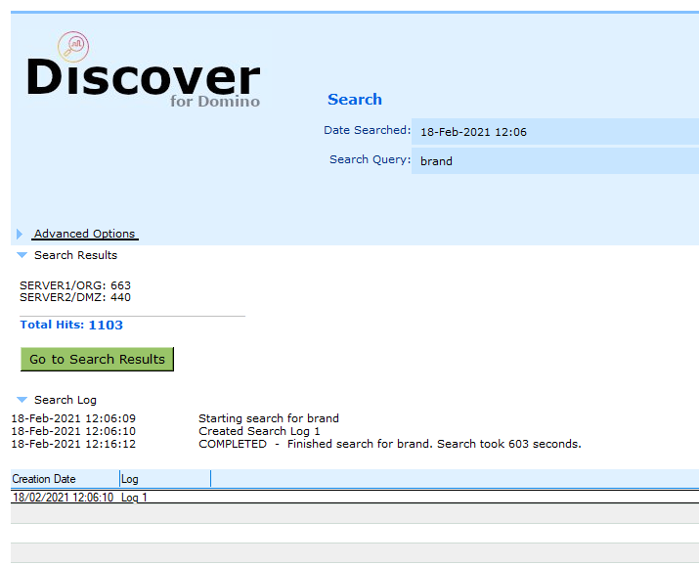Viewport: 699px width, 565px height.
Task: Collapse the Search Results section
Action: tap(22, 255)
